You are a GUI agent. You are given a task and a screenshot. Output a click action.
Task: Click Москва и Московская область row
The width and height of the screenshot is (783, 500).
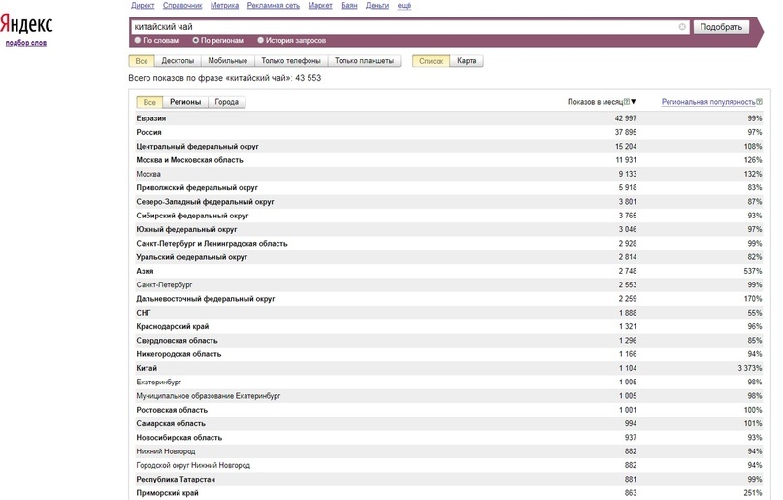pyautogui.click(x=449, y=160)
